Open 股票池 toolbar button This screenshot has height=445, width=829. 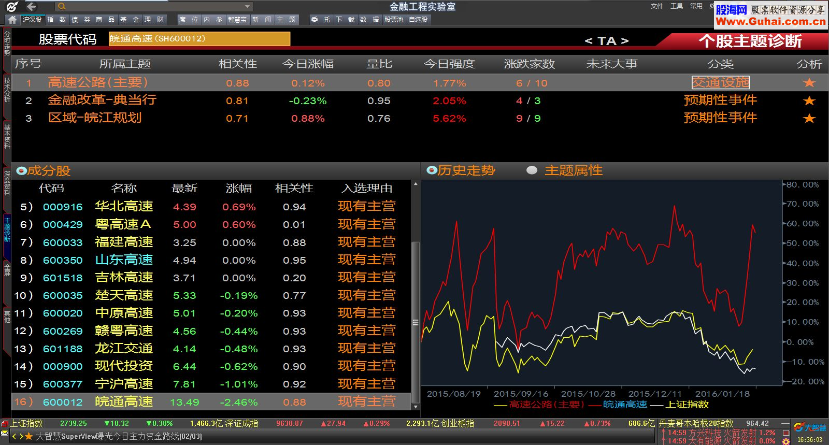[394, 20]
